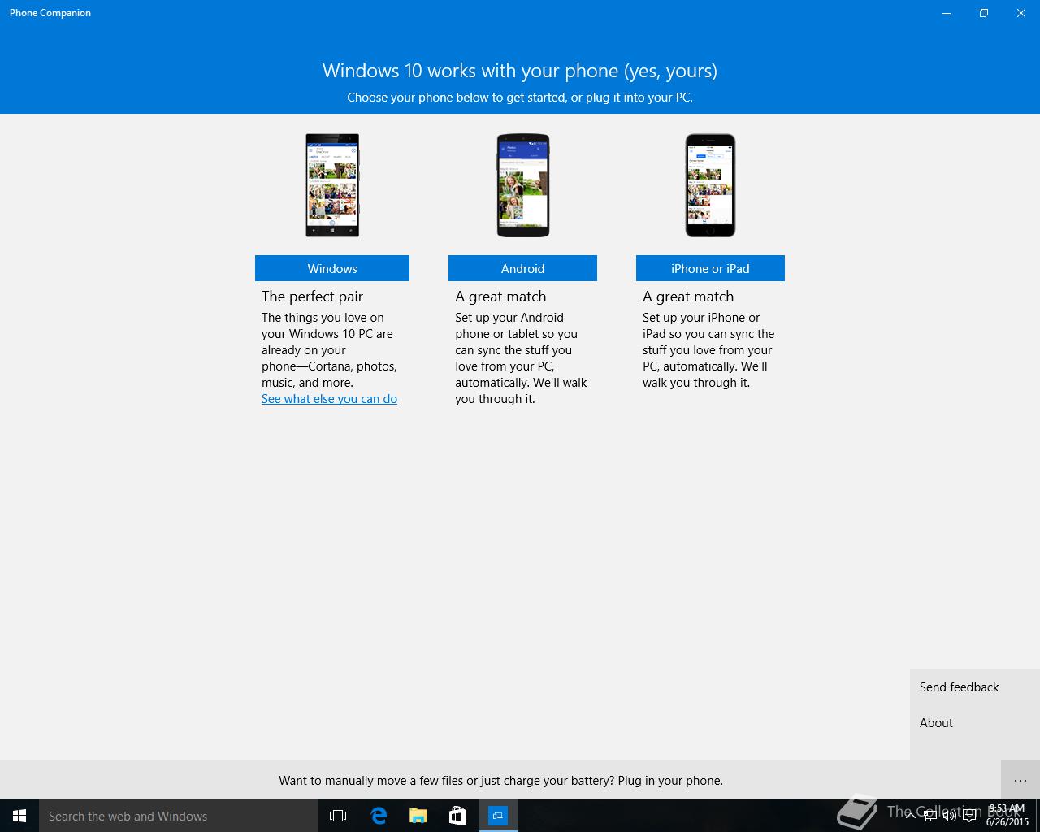Screen dimensions: 1040x832
Task: Close the Phone Companion window
Action: [x=1021, y=13]
